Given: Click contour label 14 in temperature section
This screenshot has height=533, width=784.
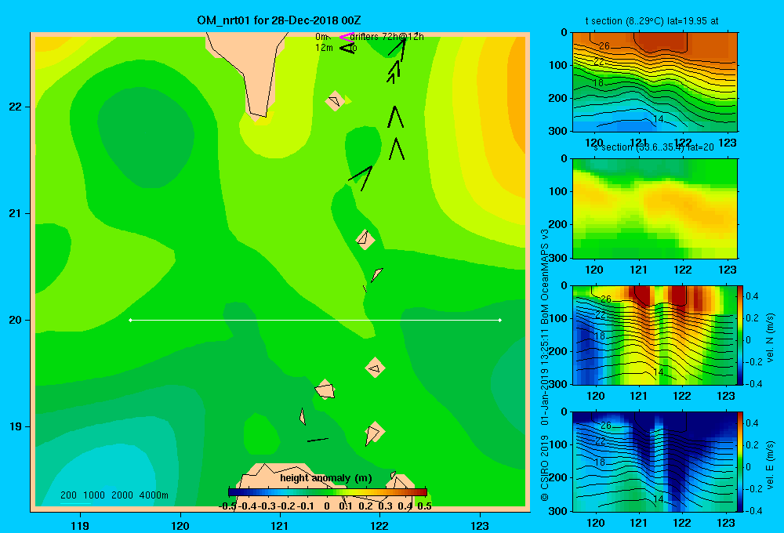Looking at the screenshot, I should 659,119.
